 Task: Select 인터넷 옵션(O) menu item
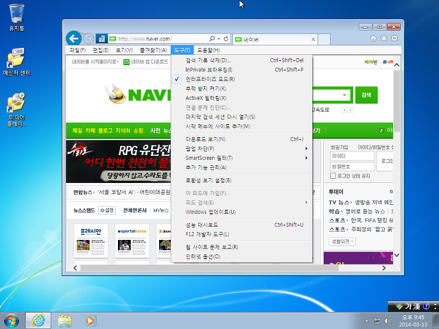[x=241, y=256]
